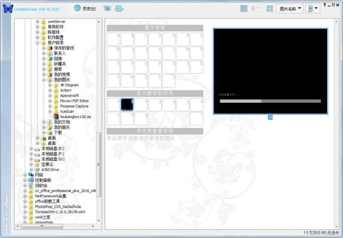
Task: Click the 回收站 recycle bin icon
Action: [x=31, y=186]
